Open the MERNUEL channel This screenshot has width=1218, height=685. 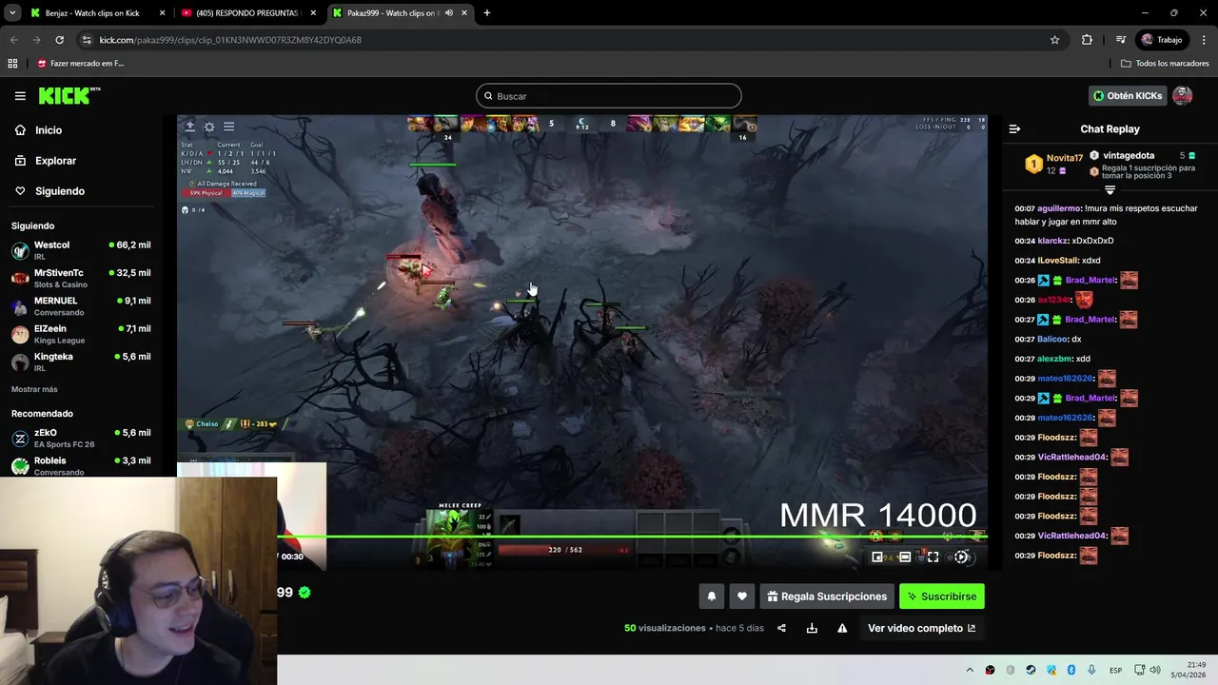click(81, 306)
